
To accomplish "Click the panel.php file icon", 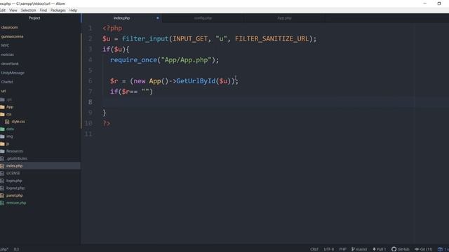I will pyautogui.click(x=2, y=196).
